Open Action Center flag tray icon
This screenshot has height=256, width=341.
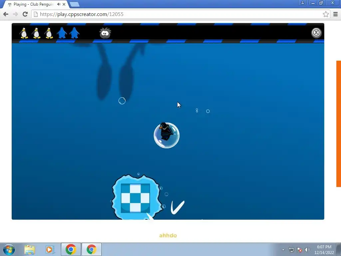[x=299, y=250]
